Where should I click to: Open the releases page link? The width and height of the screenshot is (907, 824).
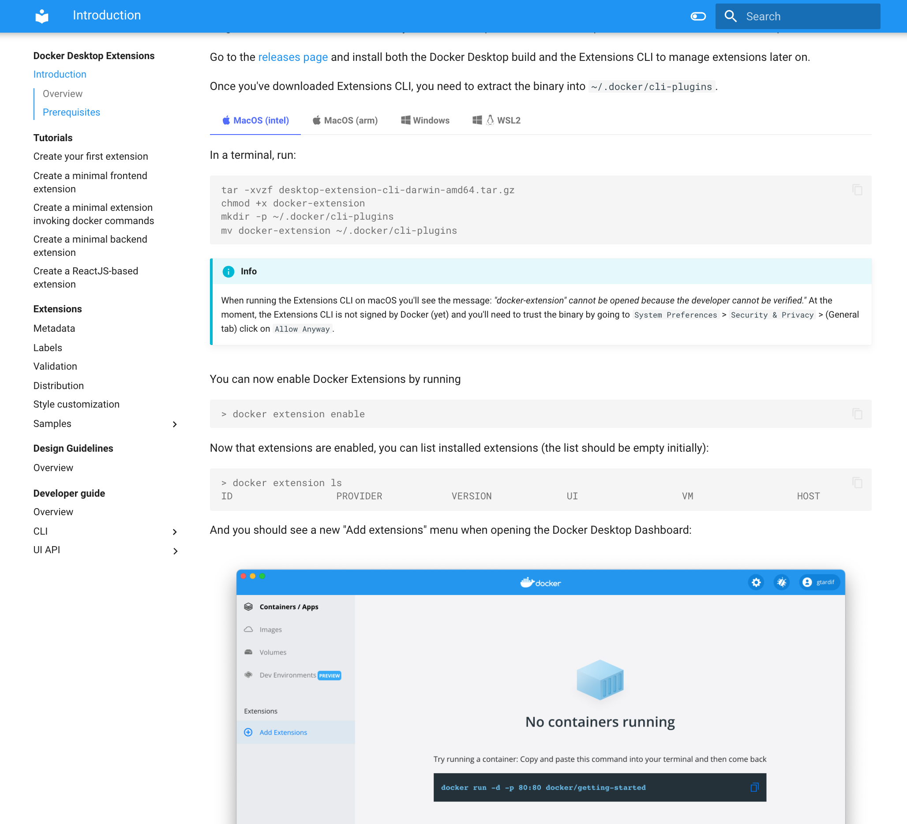(x=292, y=57)
